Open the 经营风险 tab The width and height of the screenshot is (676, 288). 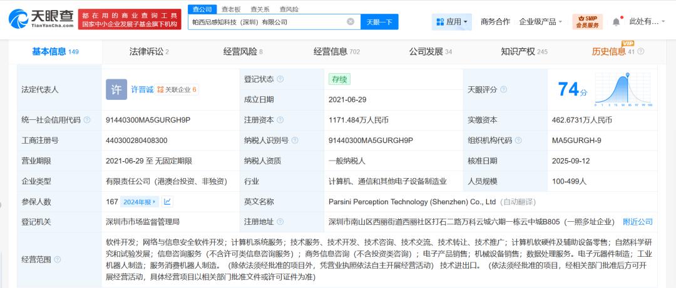243,52
